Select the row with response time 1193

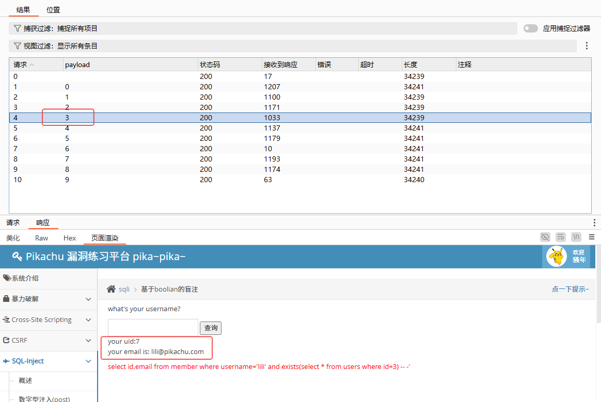tap(300, 159)
